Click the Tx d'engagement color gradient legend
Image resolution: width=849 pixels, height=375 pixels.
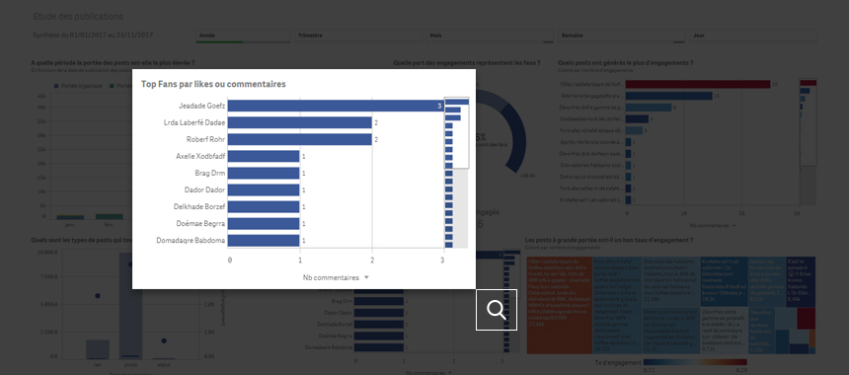click(x=695, y=362)
